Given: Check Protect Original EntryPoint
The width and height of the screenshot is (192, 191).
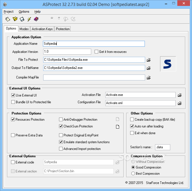Looking at the screenshot, I should click(x=61, y=135).
